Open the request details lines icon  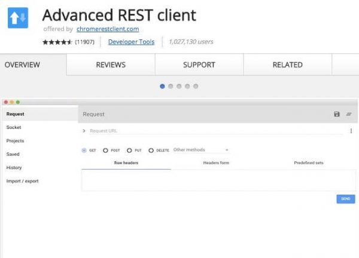tap(349, 114)
